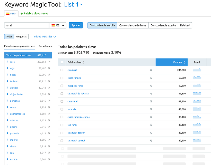Add 'casas rurales' to keyword list icon
211x165 pixels.
[151, 78]
